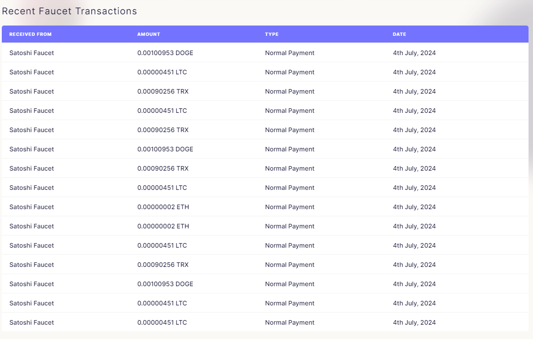Select the topmost 0.00090256 TRX amount
This screenshot has height=339, width=533.
163,92
